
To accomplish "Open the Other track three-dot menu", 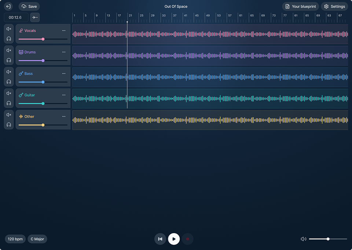I will pos(64,116).
